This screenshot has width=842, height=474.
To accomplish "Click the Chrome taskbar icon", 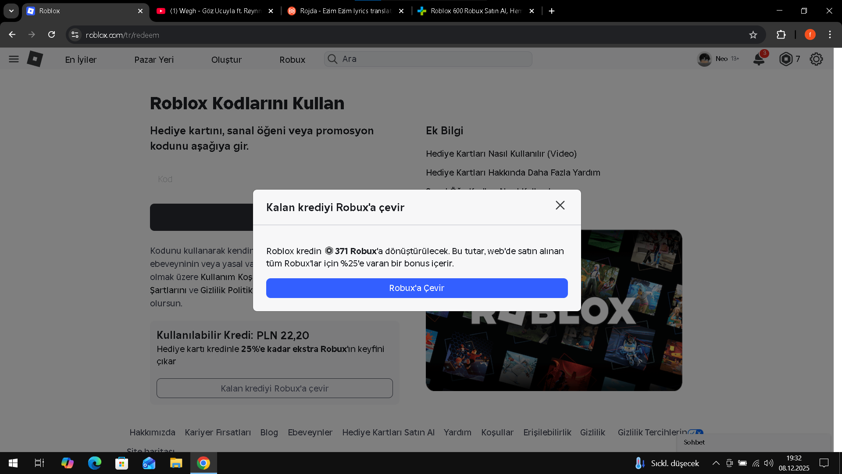I will pos(203,463).
